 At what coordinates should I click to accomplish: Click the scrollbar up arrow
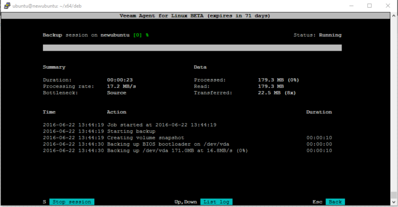pyautogui.click(x=394, y=16)
